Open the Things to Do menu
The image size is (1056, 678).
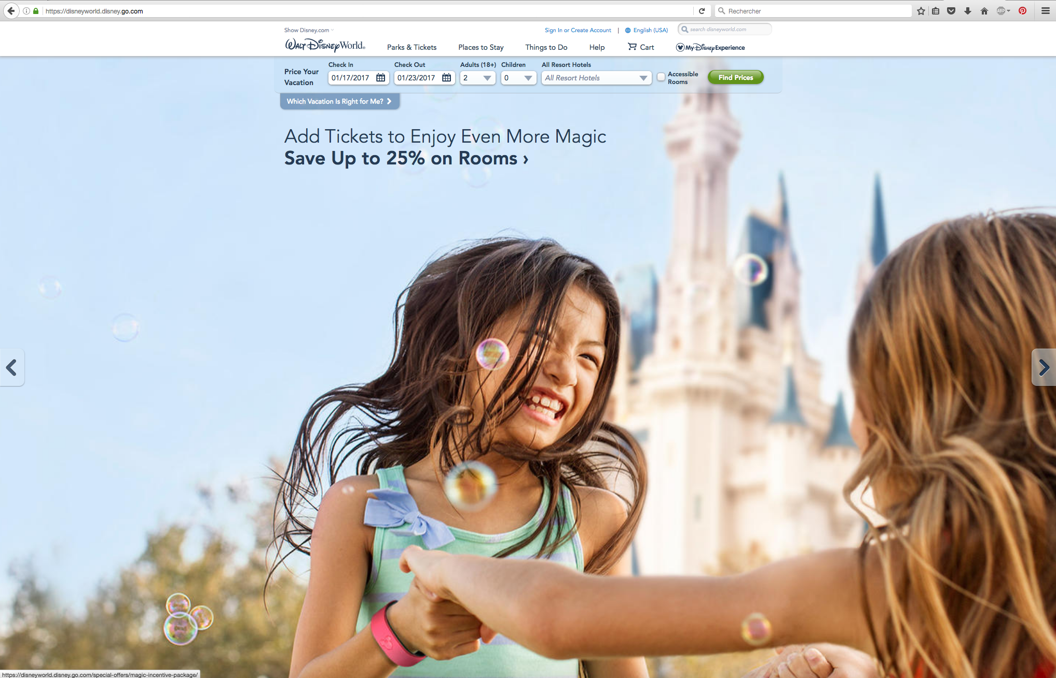pos(546,47)
